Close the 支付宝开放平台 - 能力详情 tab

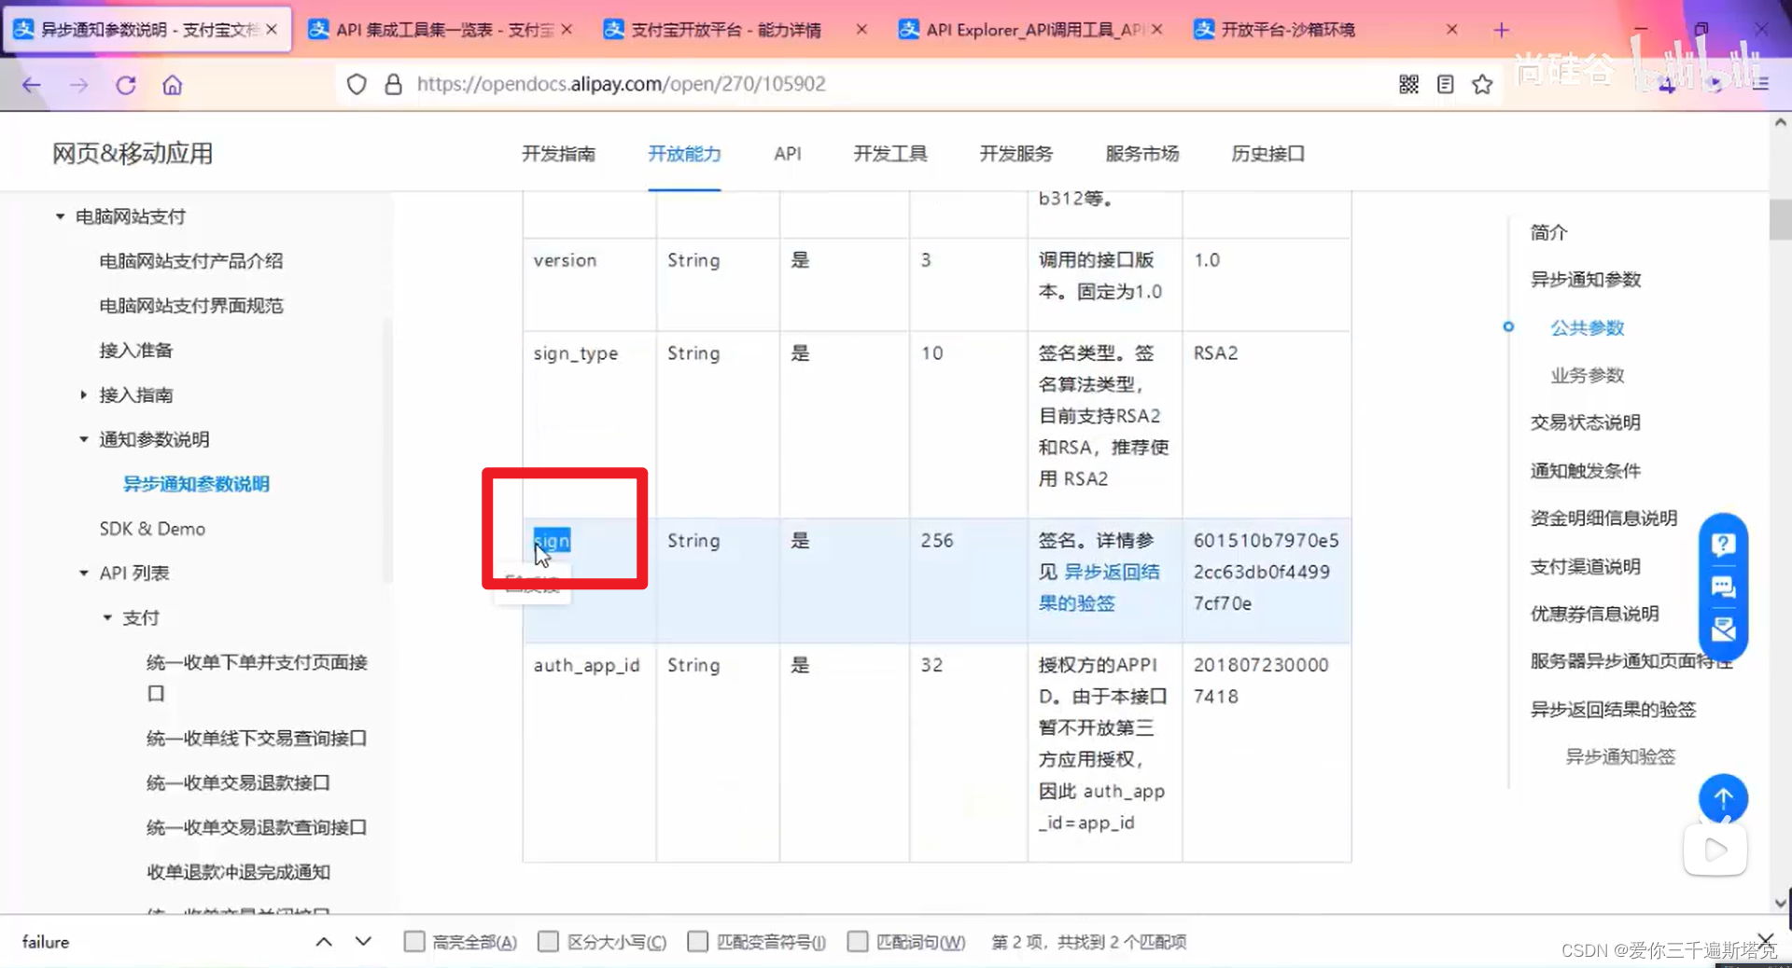pos(861,30)
